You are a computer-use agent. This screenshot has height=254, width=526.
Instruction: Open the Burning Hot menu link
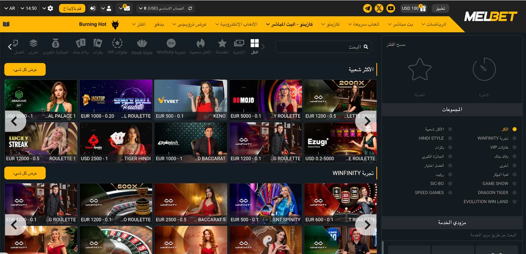tap(93, 24)
